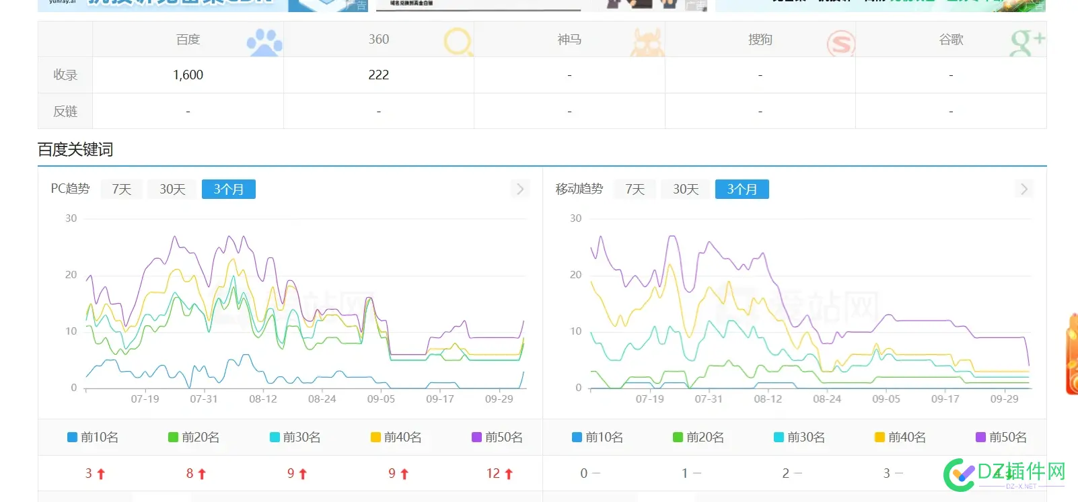
Task: Click PC 前30名 count value 9
Action: coord(291,474)
